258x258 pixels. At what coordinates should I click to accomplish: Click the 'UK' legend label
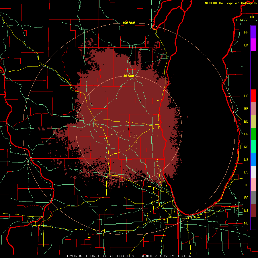point(246,45)
